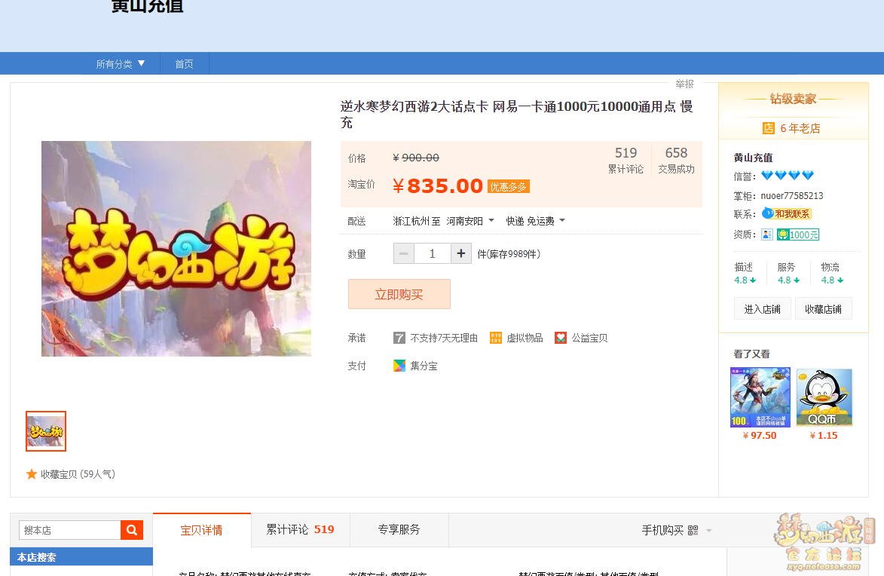Switch to the 专享服务 tab
This screenshot has height=576, width=884.
pos(399,530)
